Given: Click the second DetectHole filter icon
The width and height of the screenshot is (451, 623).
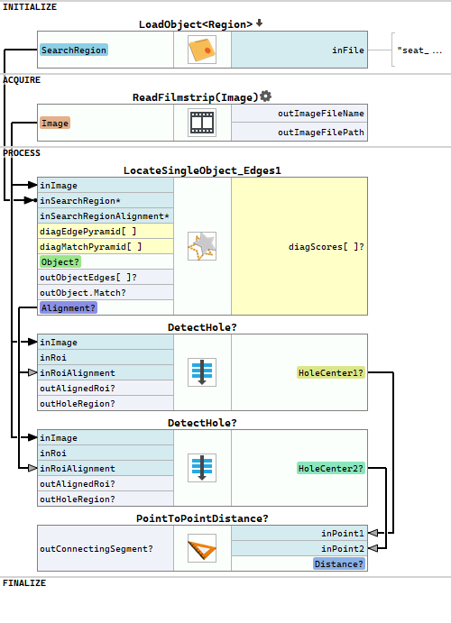Looking at the screenshot, I should [202, 468].
